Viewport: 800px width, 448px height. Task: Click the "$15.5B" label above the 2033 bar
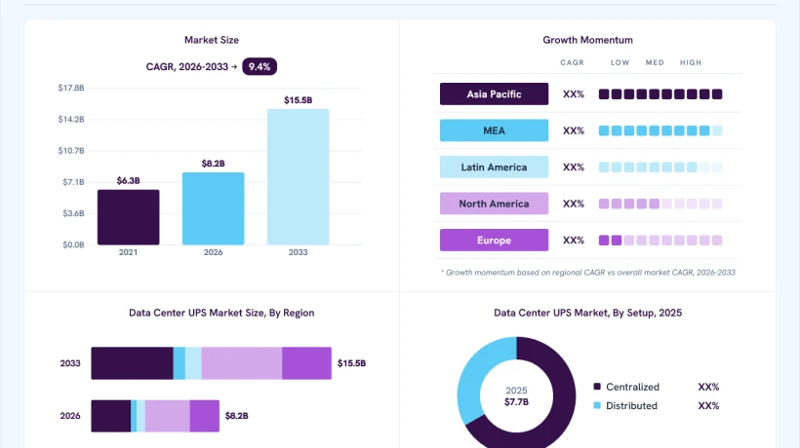coord(298,100)
